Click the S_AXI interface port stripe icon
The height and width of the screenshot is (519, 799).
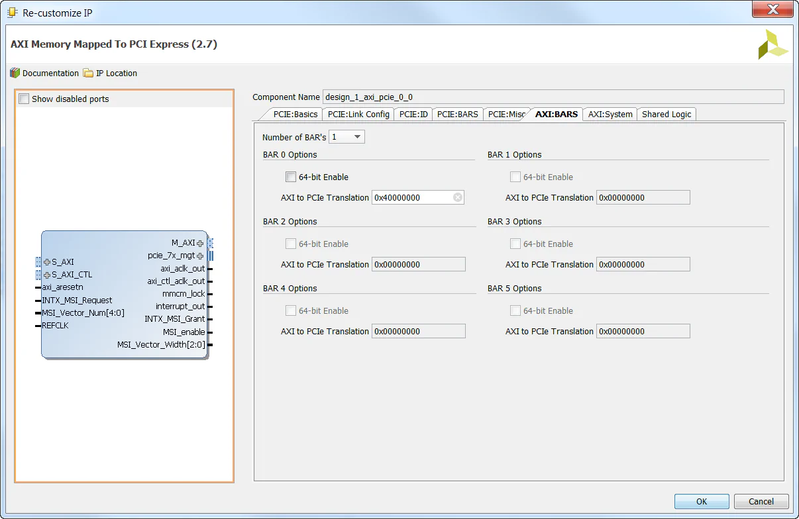pos(38,262)
